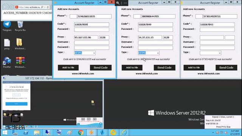
Task: Open the browser address bar dropdown arrow
Action: [x=45, y=7]
